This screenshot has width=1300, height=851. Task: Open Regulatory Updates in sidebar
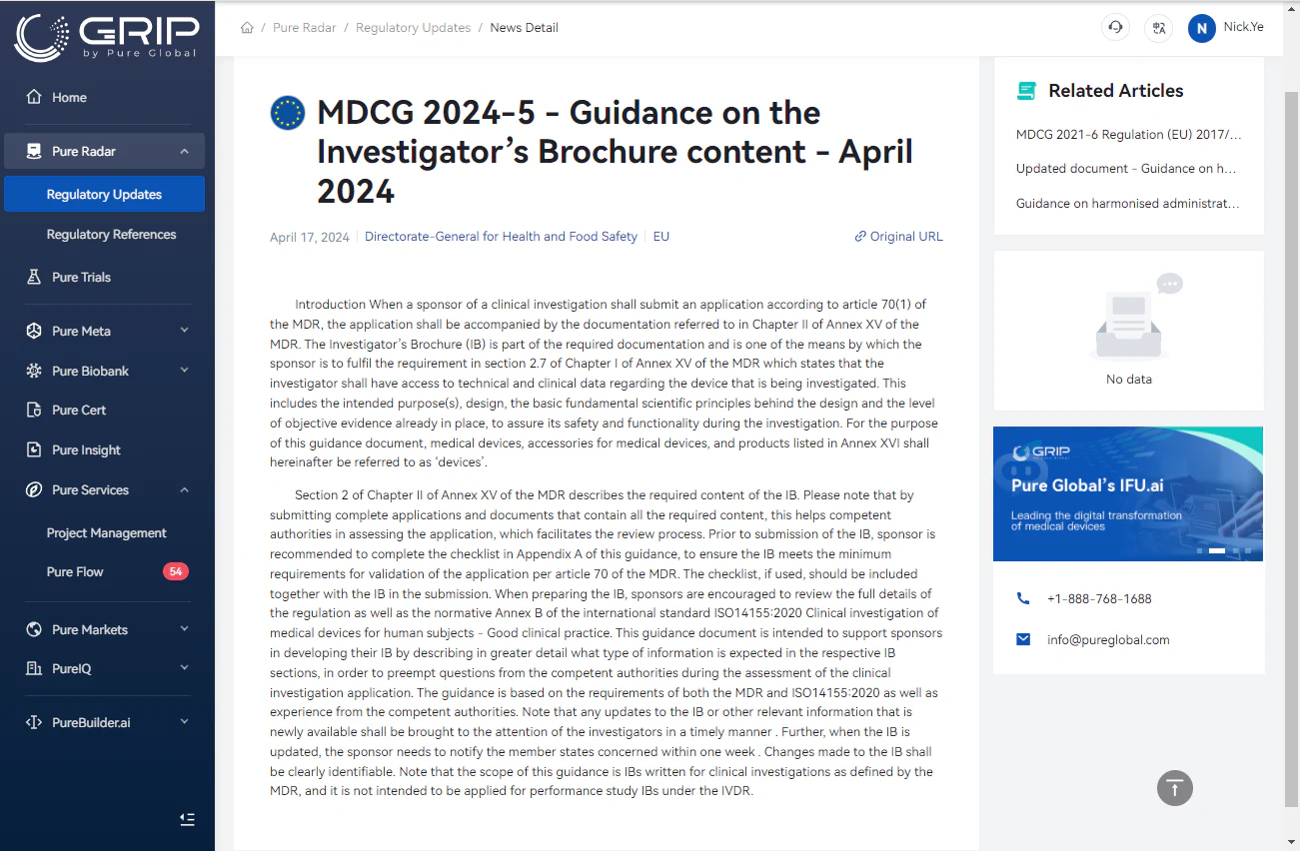click(104, 194)
